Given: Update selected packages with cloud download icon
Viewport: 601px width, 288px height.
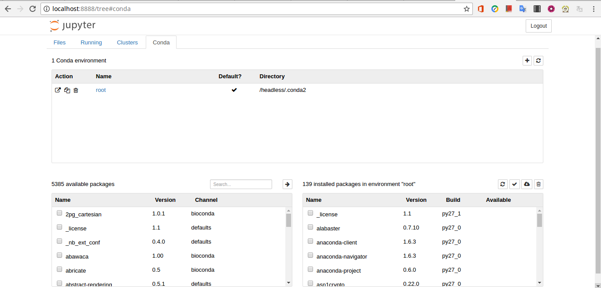Looking at the screenshot, I should 527,184.
